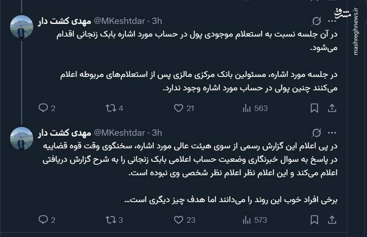This screenshot has height=237, width=367.
Task: Share the first tweet
Action: (x=332, y=108)
